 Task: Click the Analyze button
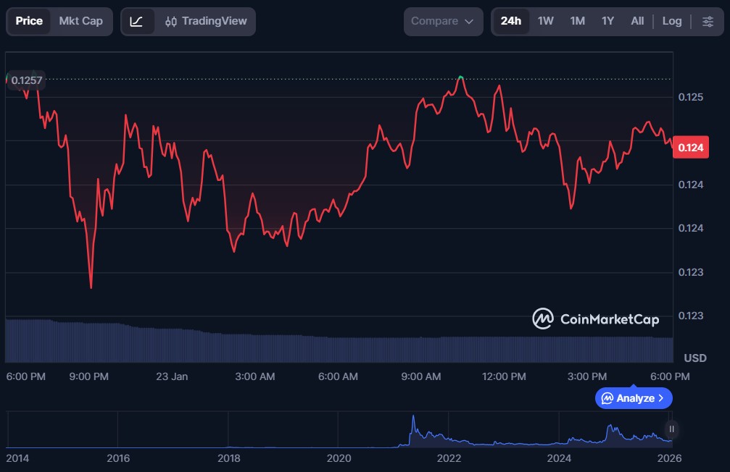(x=634, y=398)
